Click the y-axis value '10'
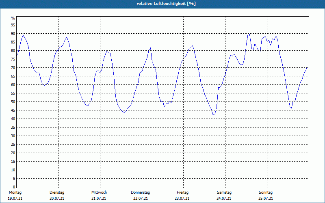Image resolution: width=325 pixels, height=203 pixels. click(13, 170)
